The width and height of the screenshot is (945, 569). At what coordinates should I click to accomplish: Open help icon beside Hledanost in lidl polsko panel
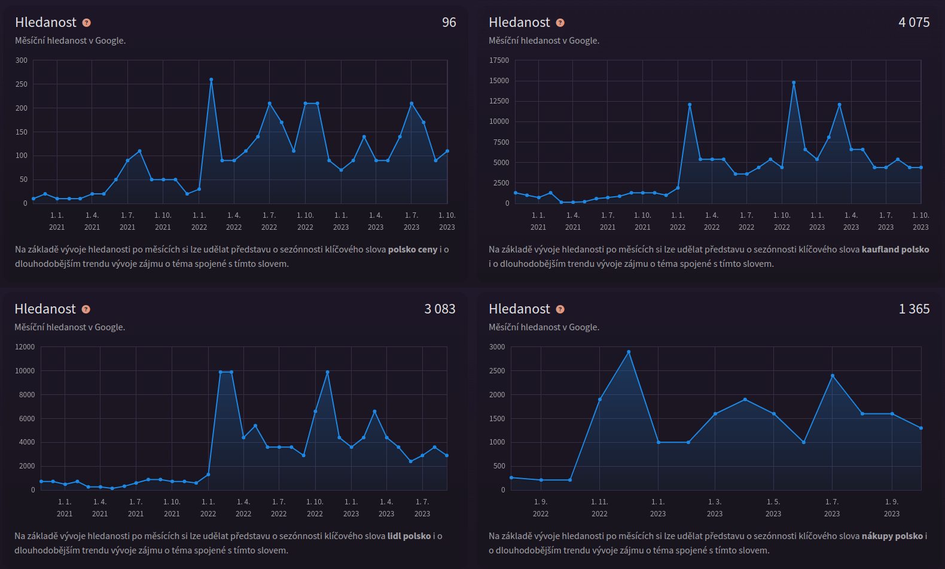tap(86, 309)
